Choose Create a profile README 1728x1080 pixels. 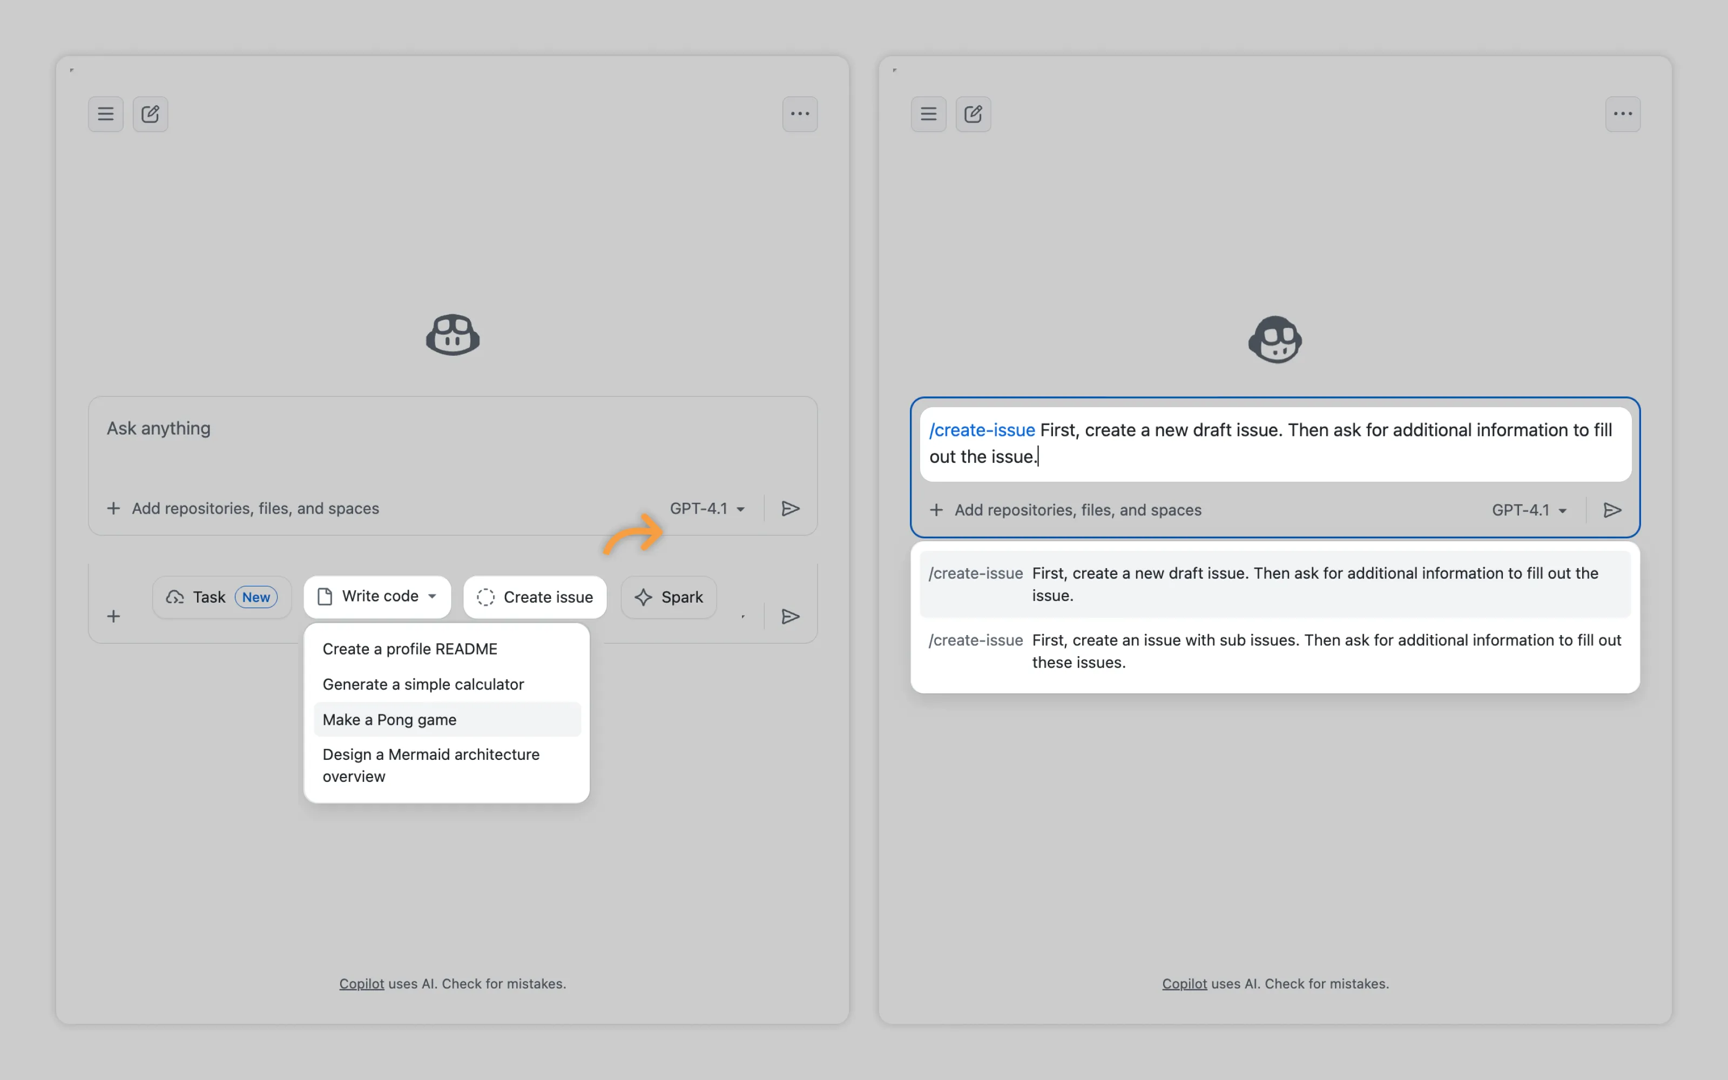[x=410, y=649]
